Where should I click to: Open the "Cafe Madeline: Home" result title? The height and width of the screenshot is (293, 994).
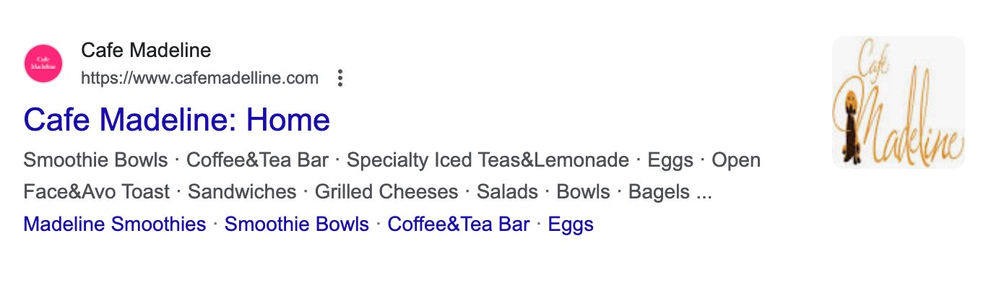point(176,120)
